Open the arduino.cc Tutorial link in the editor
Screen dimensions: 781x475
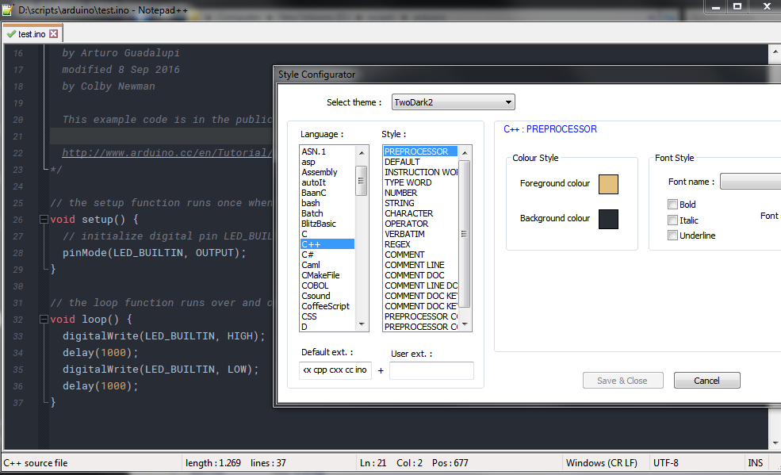167,153
